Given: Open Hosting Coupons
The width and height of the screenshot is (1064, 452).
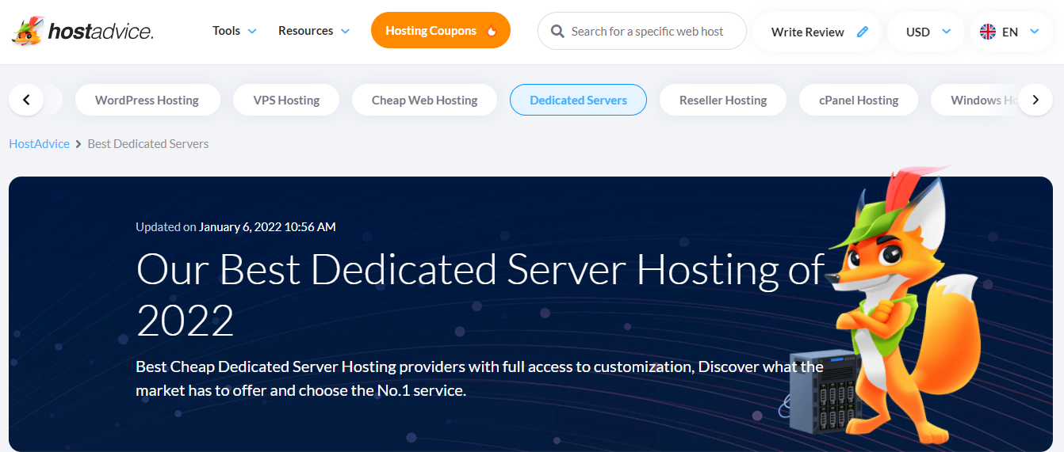Looking at the screenshot, I should point(441,31).
